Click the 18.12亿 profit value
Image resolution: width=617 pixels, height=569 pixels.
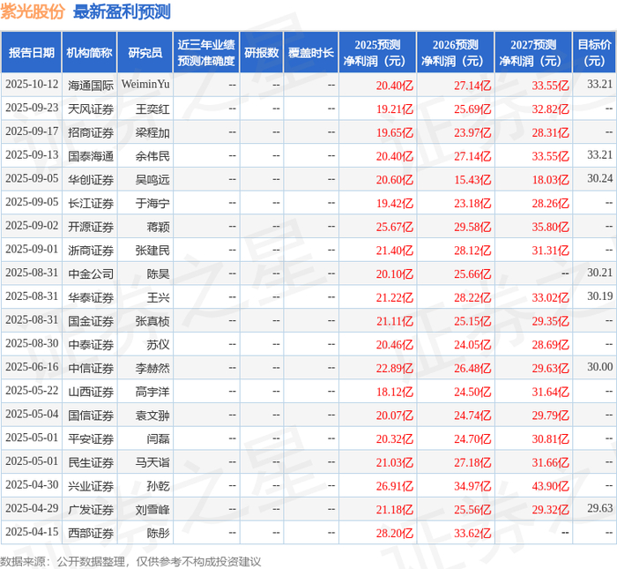(395, 392)
